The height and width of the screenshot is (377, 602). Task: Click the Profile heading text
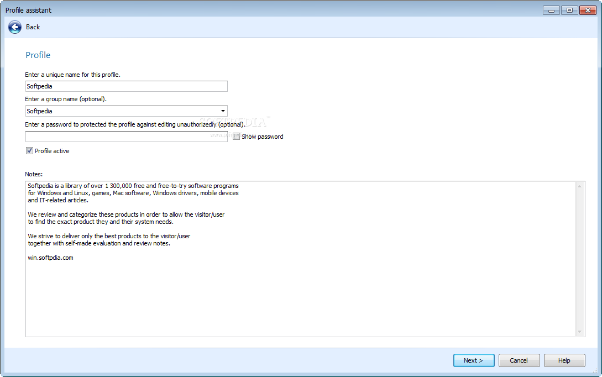point(38,55)
